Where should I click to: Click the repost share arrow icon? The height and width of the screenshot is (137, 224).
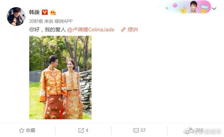point(81,130)
